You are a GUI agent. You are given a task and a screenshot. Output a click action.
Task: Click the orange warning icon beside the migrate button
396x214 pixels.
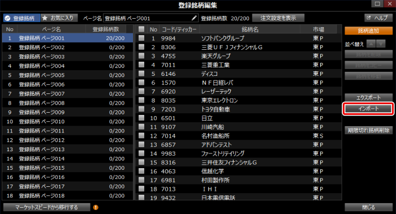96,207
